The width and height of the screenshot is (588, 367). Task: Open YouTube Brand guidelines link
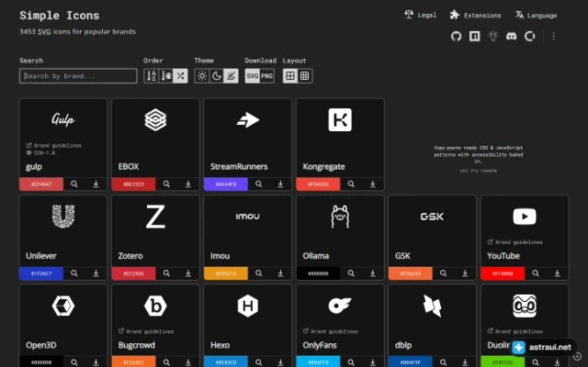[x=514, y=242]
